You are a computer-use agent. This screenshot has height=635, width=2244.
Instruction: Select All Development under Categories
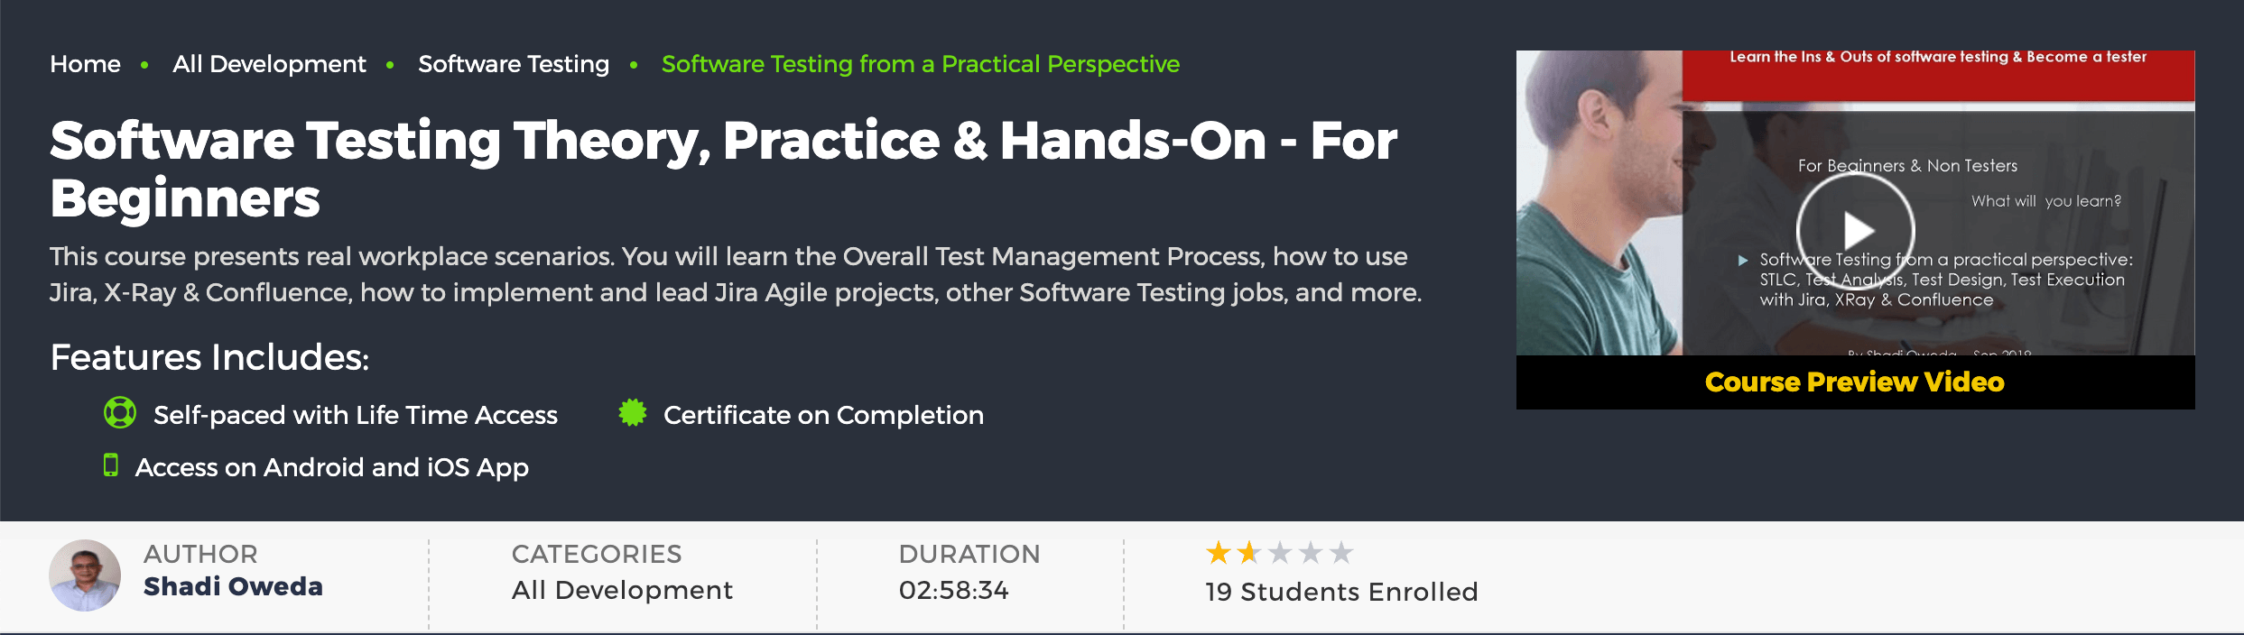(622, 590)
